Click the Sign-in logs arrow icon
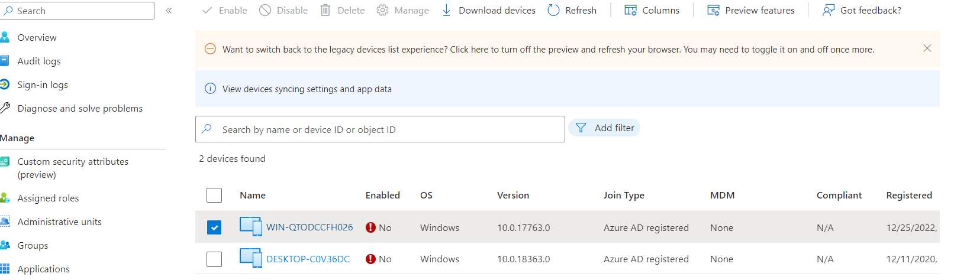 pyautogui.click(x=5, y=84)
